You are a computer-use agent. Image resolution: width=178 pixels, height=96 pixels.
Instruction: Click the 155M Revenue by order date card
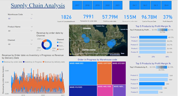(x=130, y=18)
